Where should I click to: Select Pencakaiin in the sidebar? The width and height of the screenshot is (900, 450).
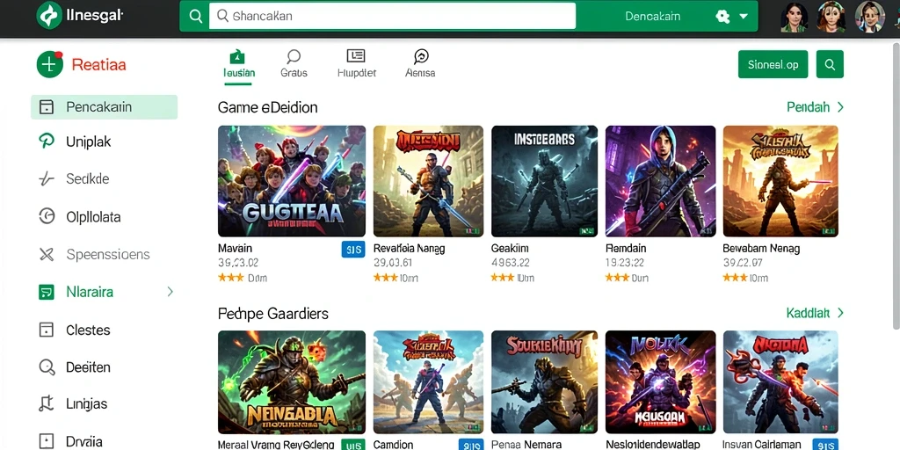104,106
